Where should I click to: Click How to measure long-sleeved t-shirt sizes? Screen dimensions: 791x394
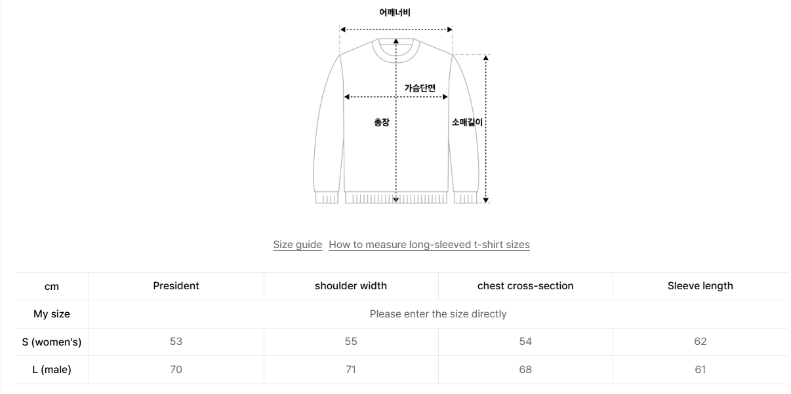[x=430, y=244]
